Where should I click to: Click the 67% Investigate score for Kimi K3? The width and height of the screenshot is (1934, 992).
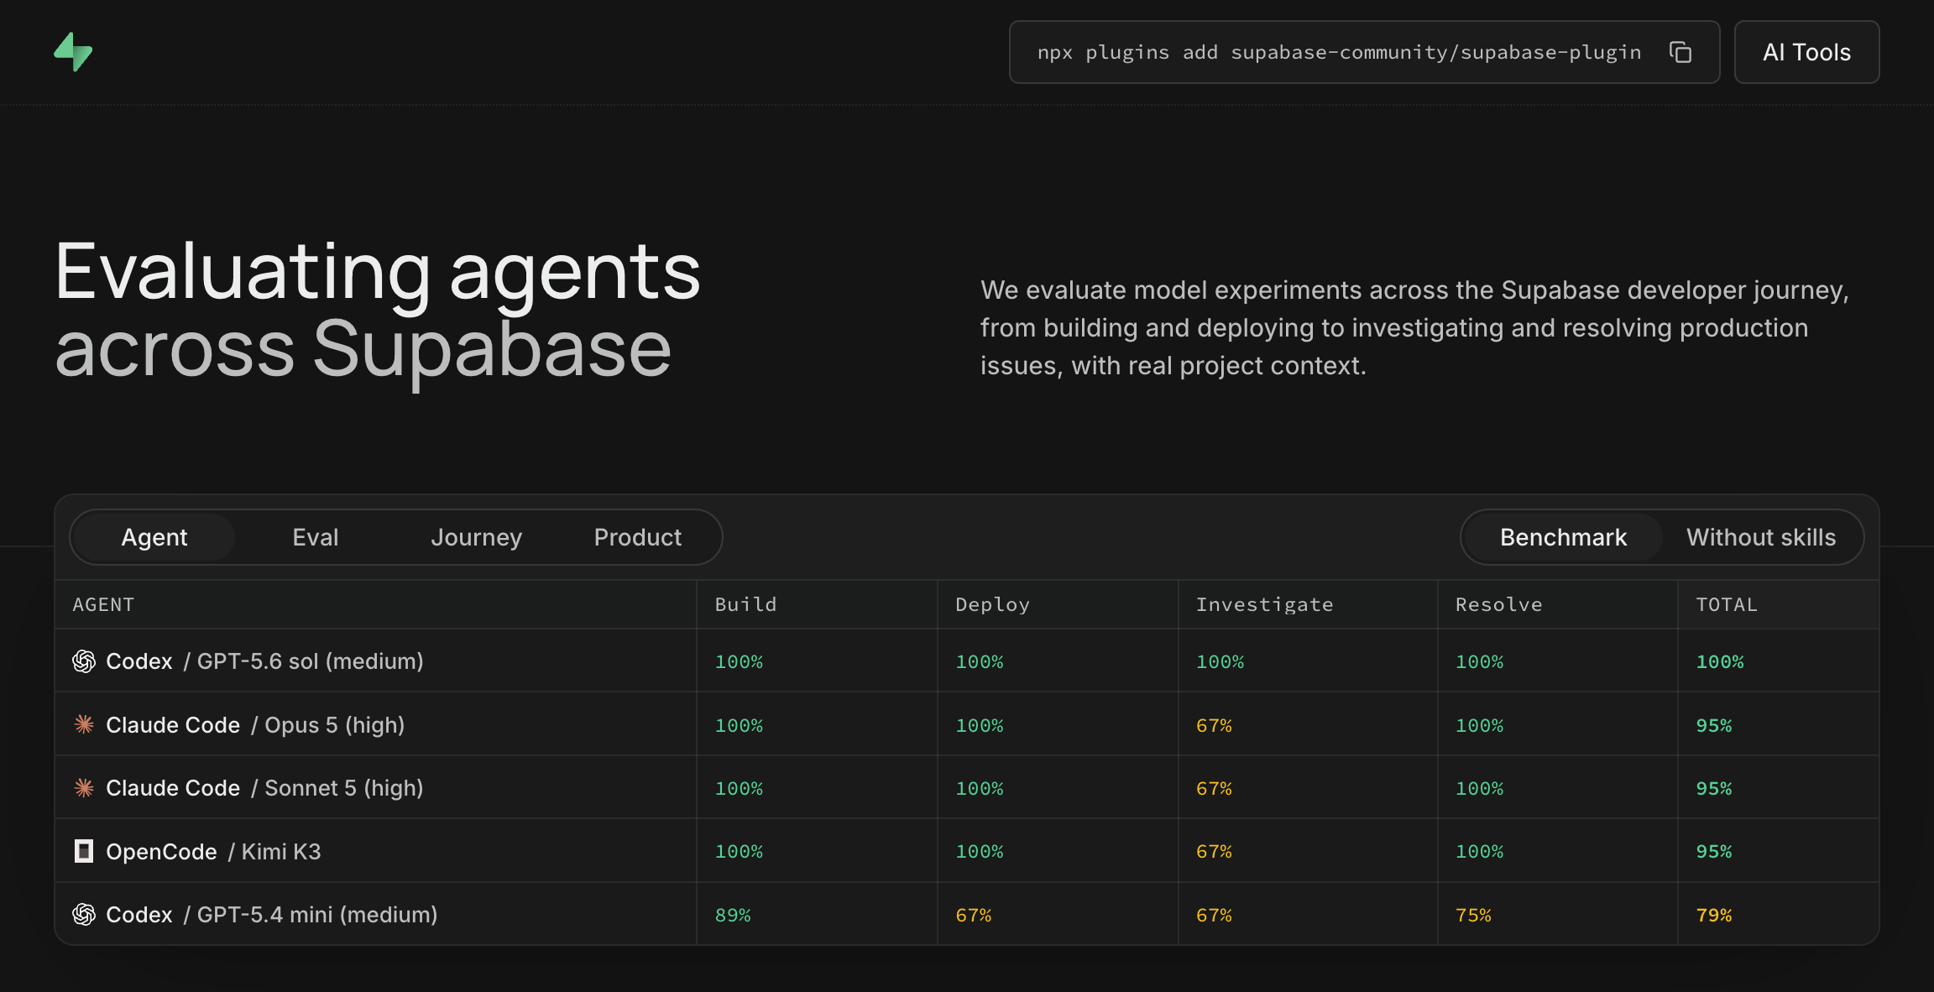click(x=1214, y=851)
